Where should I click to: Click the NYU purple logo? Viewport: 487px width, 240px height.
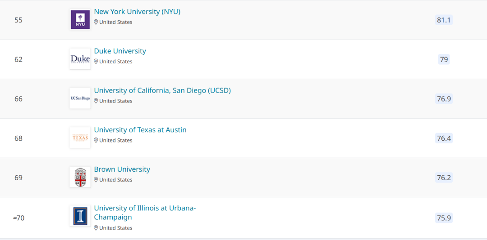(x=80, y=19)
